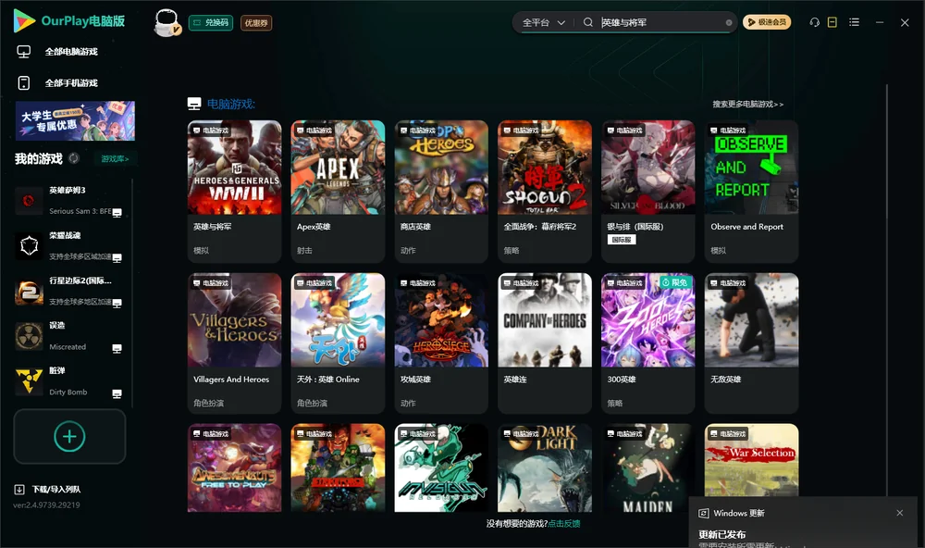
Task: Open 脏弹 Dirty Bomb in my games list
Action: pyautogui.click(x=68, y=380)
